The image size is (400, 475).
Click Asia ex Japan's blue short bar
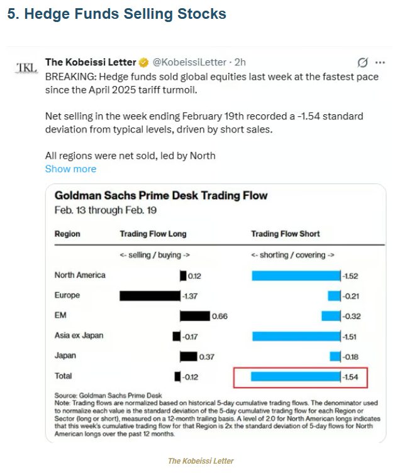(296, 336)
